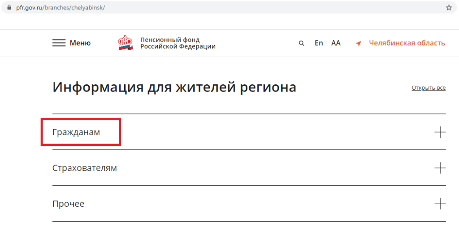Screen dimensions: 459x240
Task: Click the Pension Fund logo
Action: (x=126, y=43)
